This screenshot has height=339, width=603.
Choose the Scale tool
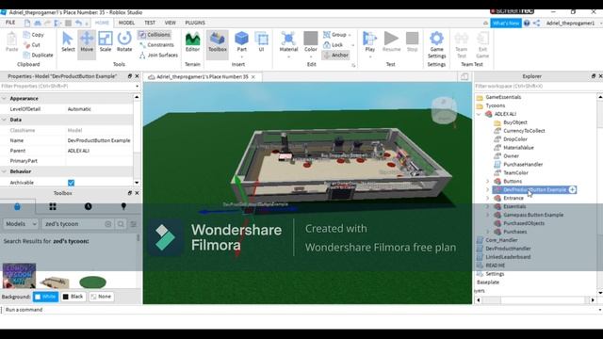[105, 41]
